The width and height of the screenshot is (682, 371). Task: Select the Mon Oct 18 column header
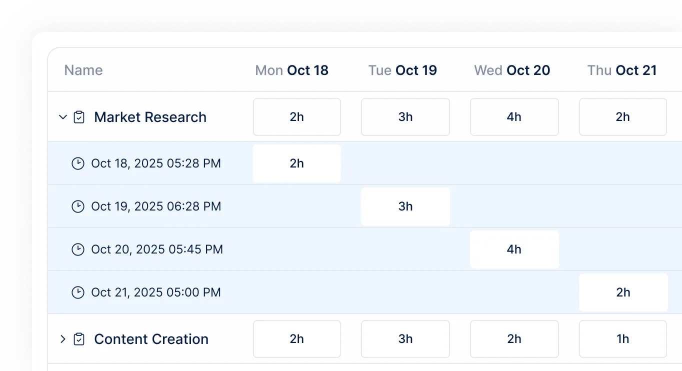tap(291, 70)
